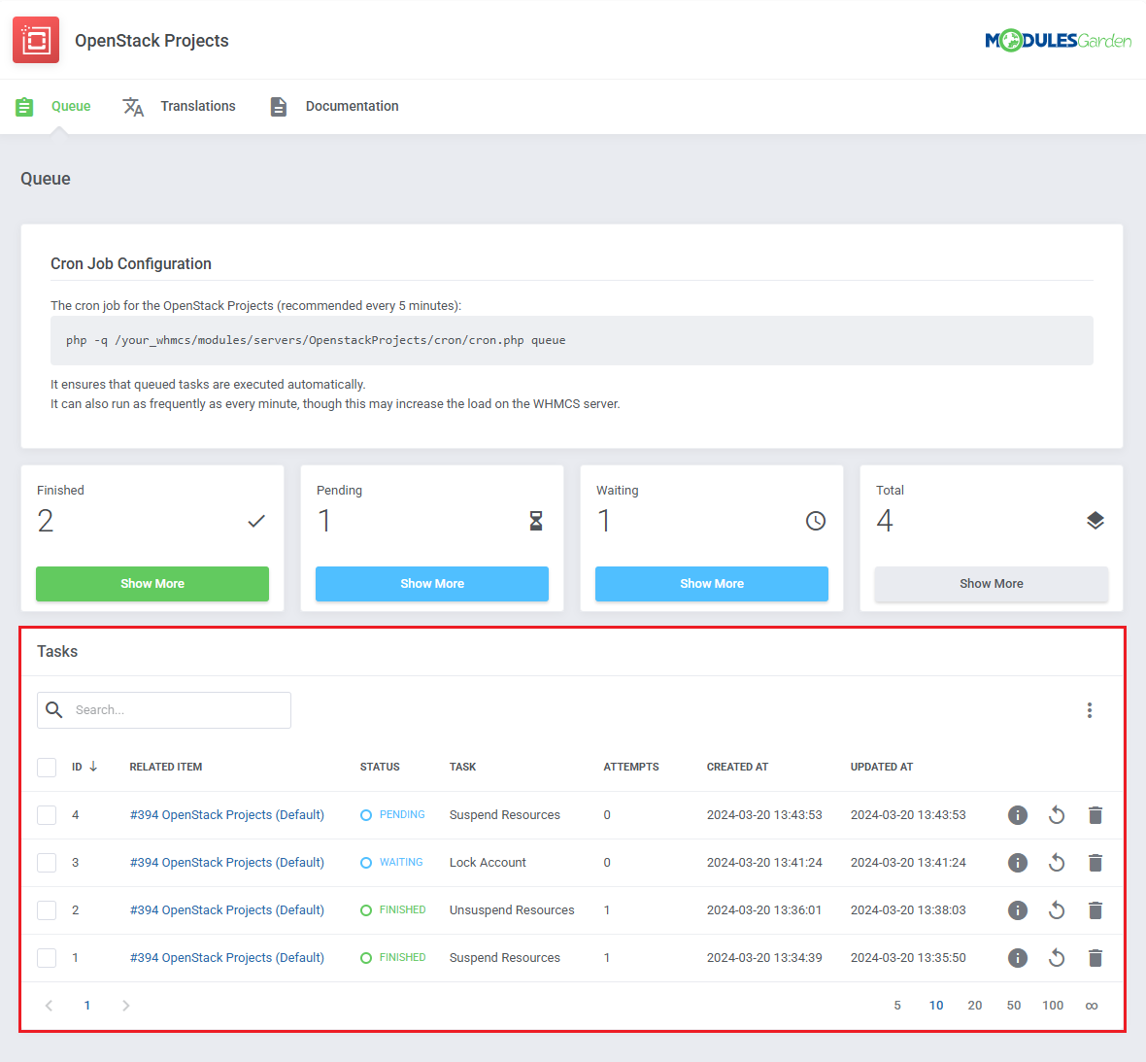
Task: Delete task 4 using trash icon
Action: tap(1095, 815)
